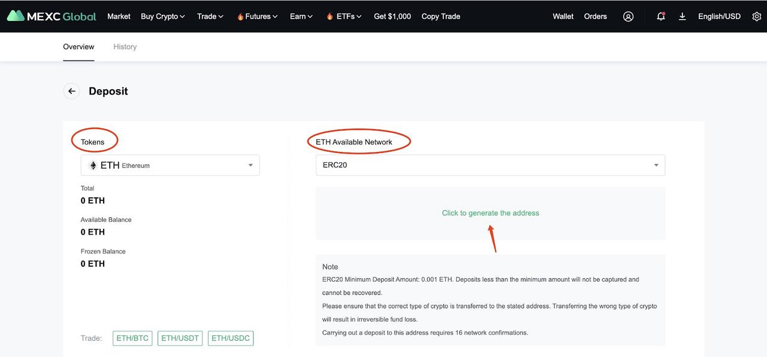Open the settings gear icon
The image size is (767, 357).
tap(756, 16)
